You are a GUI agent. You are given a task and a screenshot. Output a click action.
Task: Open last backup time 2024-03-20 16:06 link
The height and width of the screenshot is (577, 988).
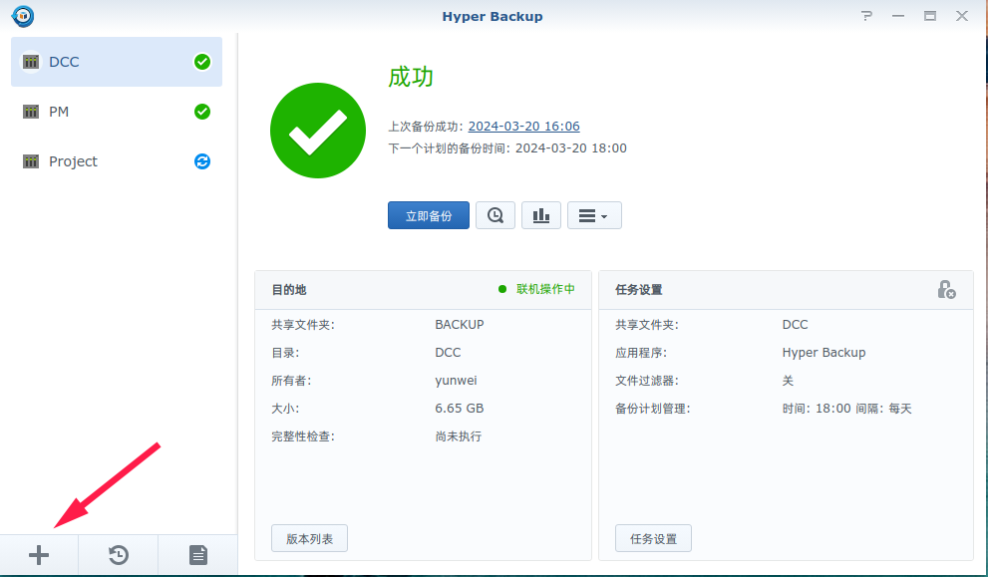(523, 127)
